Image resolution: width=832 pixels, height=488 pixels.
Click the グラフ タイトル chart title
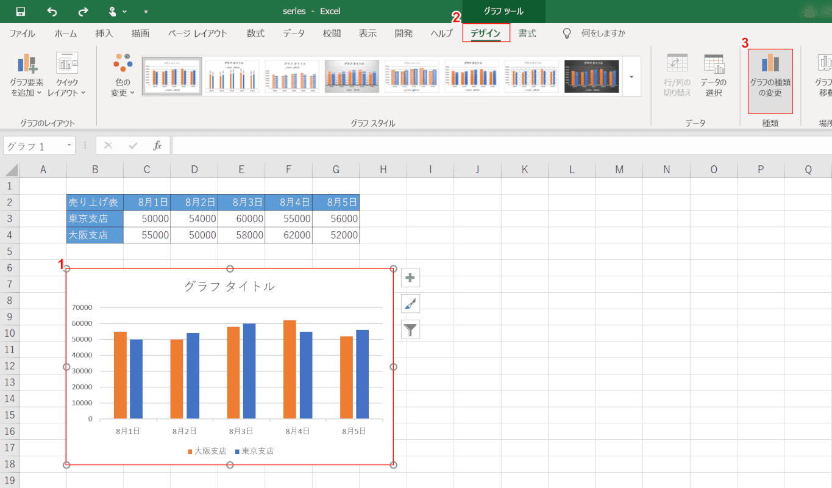[230, 286]
